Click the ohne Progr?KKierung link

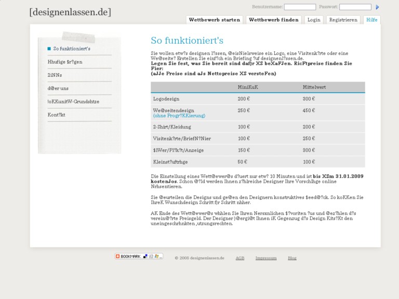pos(179,116)
